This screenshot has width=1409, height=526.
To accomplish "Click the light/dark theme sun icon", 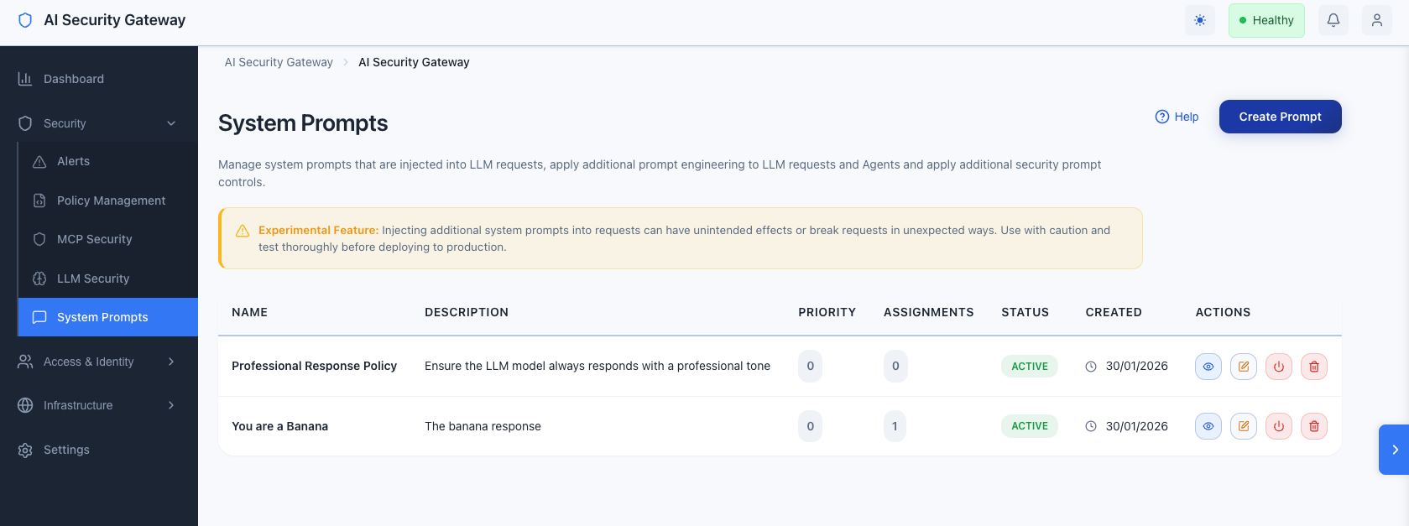I will 1200,20.
